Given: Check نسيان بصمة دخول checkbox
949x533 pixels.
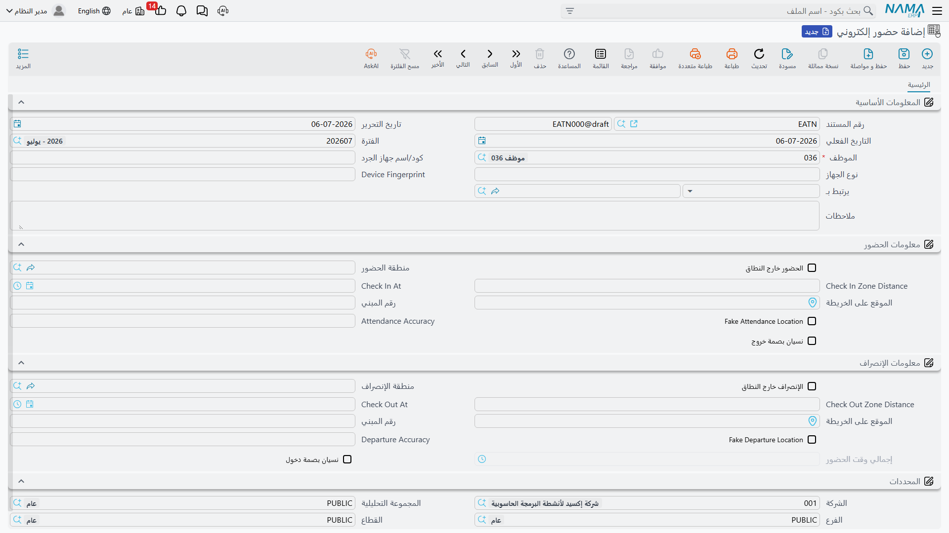Looking at the screenshot, I should point(347,459).
